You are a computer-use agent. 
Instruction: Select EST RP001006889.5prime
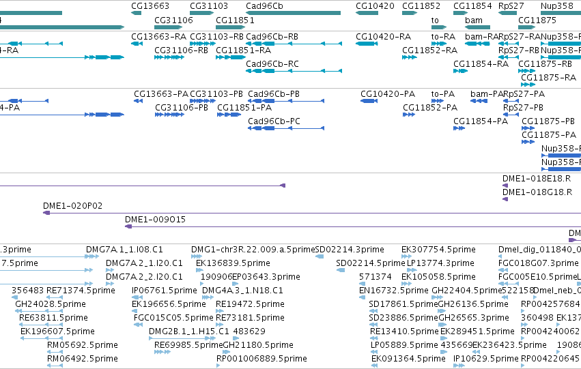[262, 359]
